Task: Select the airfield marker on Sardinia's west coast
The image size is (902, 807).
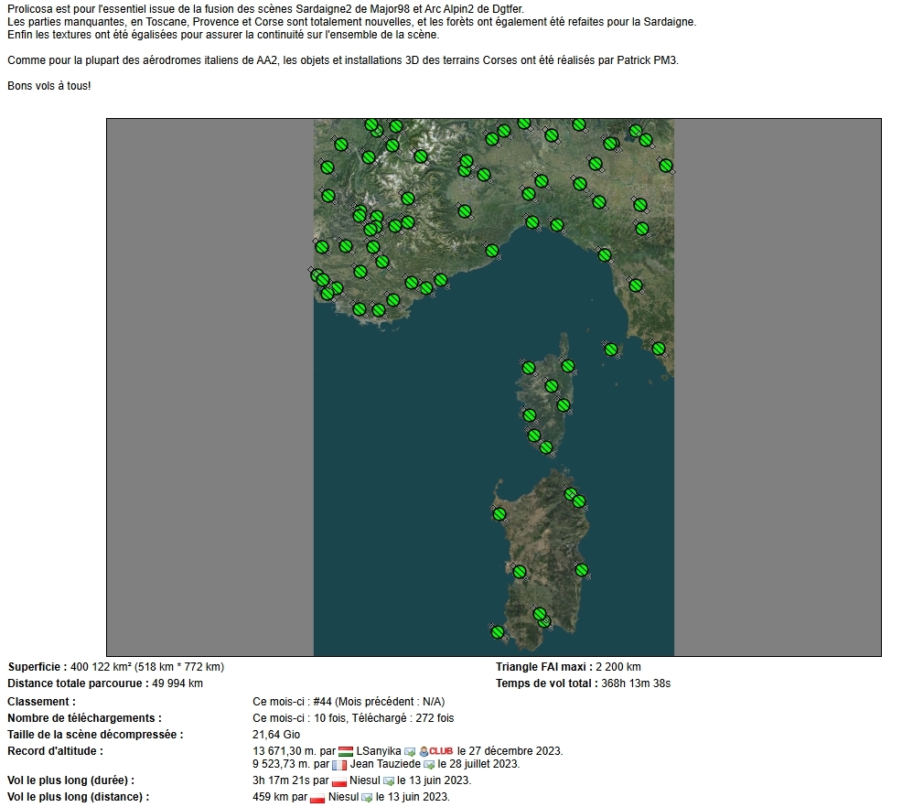Action: 520,573
